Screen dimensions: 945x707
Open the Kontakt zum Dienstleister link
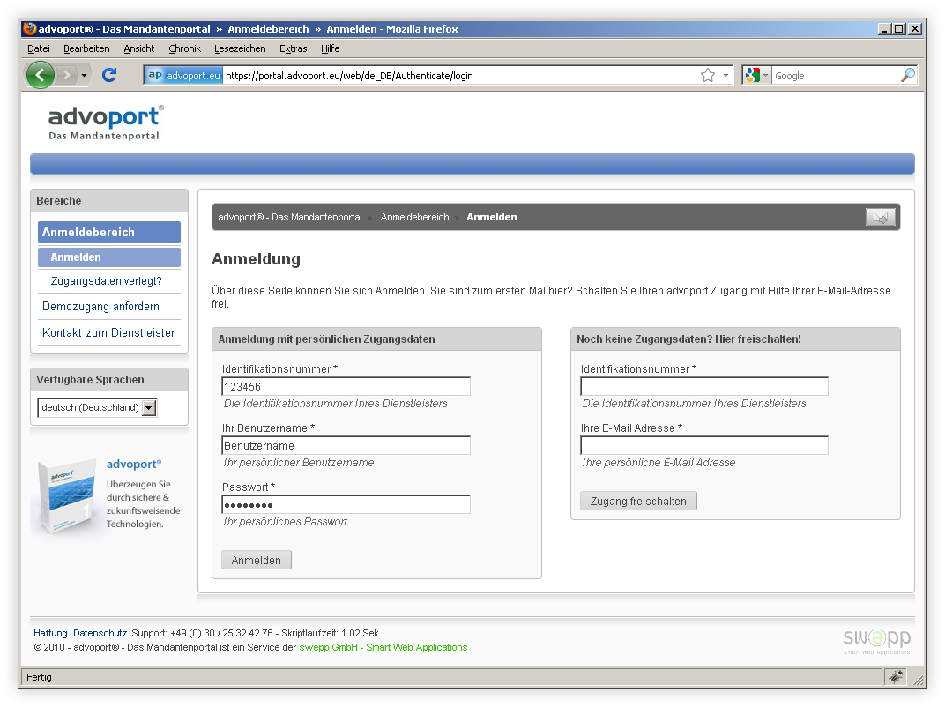[108, 332]
